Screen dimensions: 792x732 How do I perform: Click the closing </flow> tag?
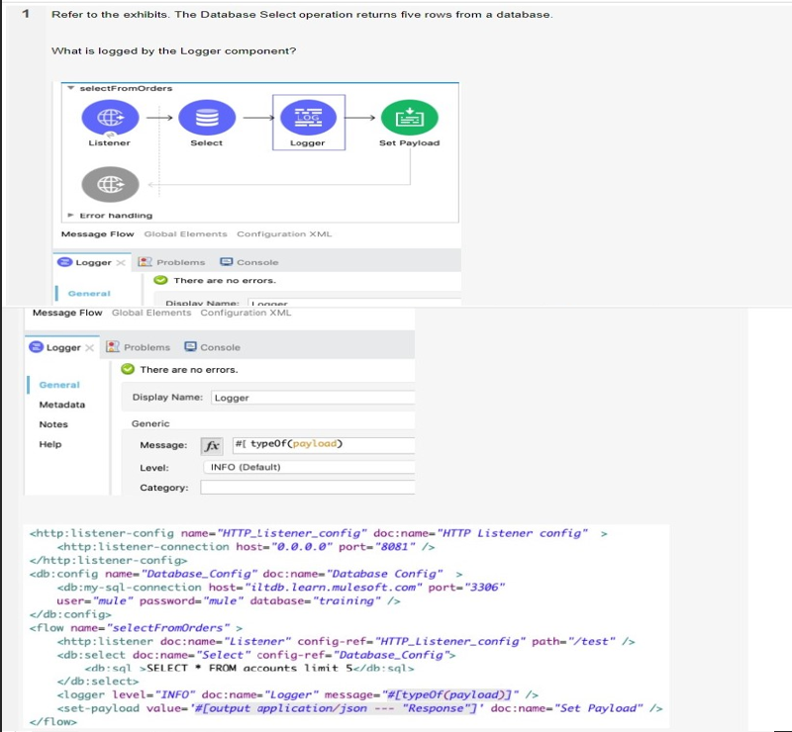[53, 722]
